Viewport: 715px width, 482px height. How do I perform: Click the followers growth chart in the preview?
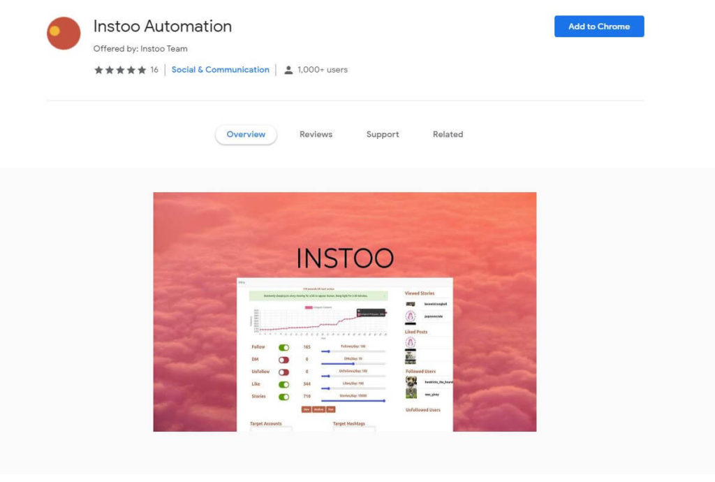coord(318,321)
